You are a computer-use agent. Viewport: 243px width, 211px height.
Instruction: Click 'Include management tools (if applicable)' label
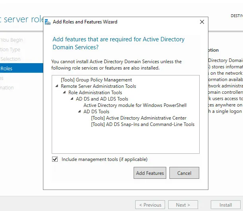click(x=105, y=159)
